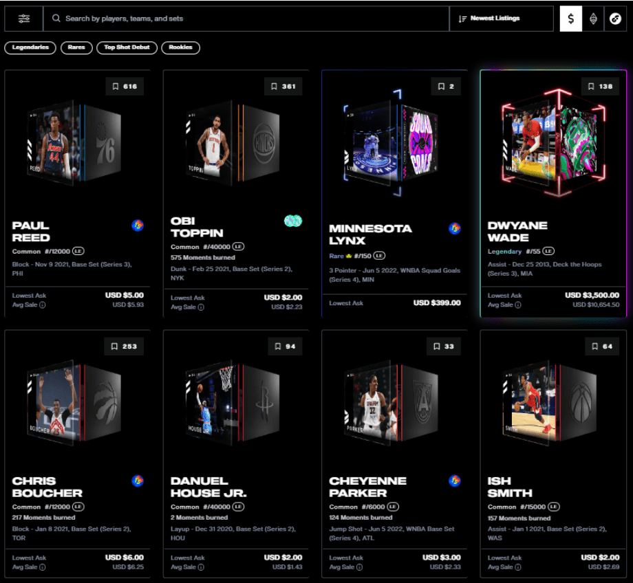Select the dollar currency toggle
This screenshot has height=583, width=633.
[x=571, y=19]
